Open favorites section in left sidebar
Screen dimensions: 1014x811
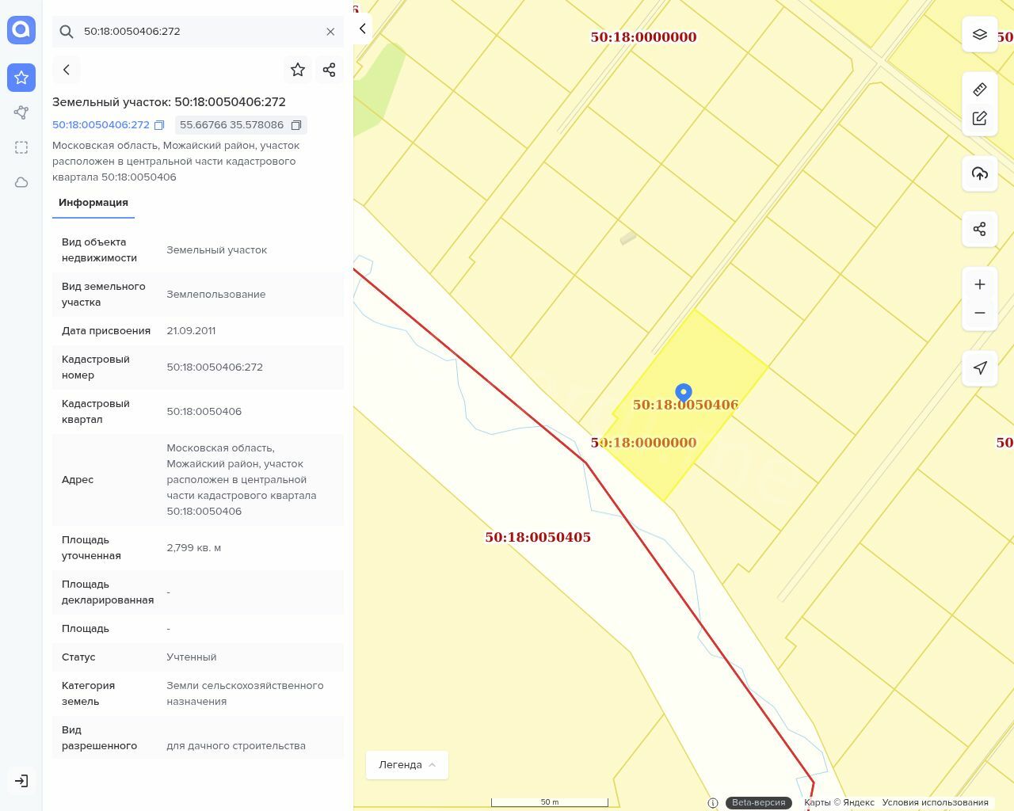21,78
